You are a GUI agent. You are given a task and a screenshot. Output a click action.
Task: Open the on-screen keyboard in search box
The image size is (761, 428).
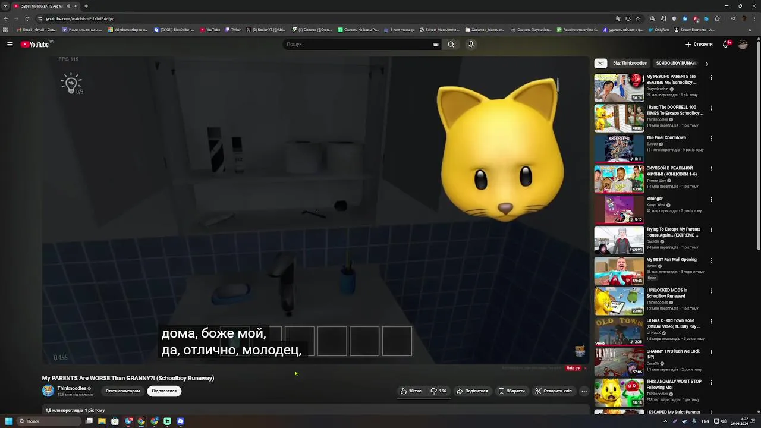pyautogui.click(x=436, y=44)
